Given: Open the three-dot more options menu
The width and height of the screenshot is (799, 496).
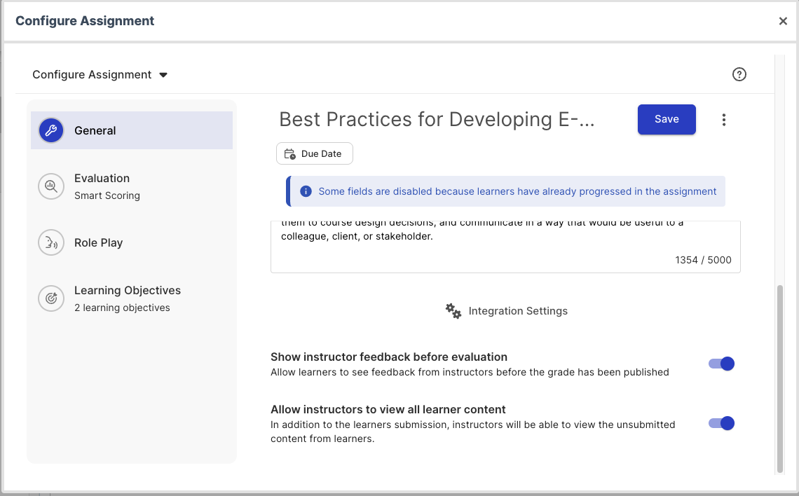Looking at the screenshot, I should coord(723,120).
